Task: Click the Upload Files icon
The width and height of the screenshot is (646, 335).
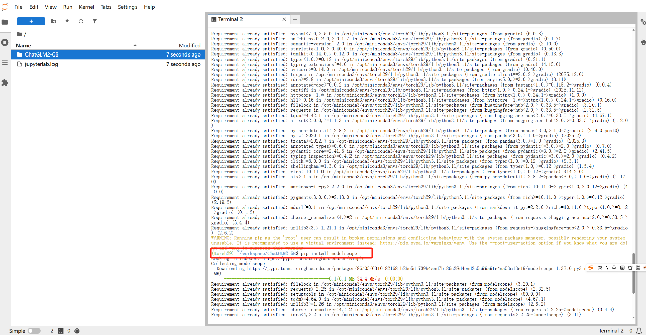Action: pos(67,21)
